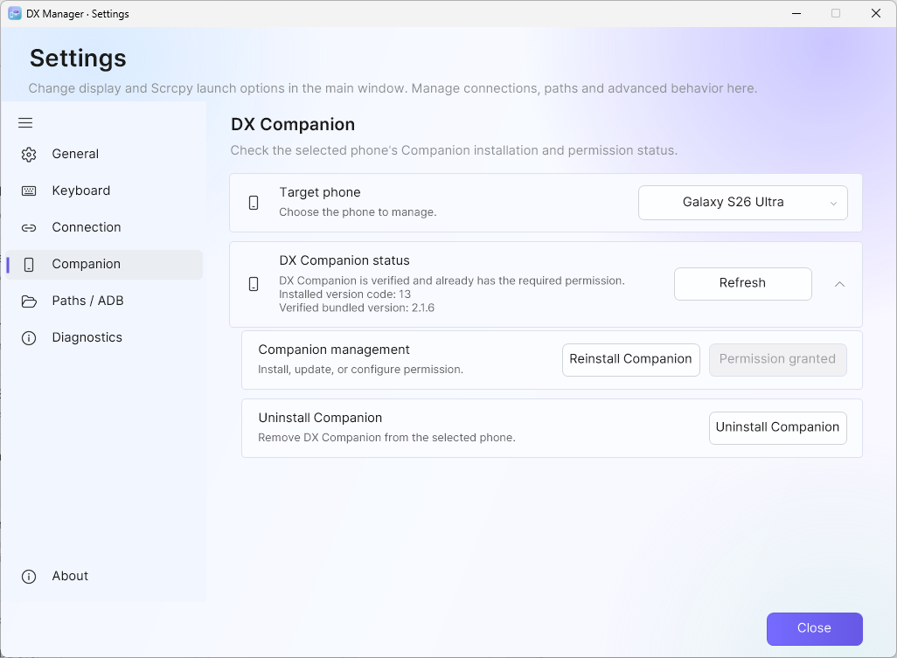Minimize the DX Manager Settings window
The image size is (897, 658).
click(x=796, y=13)
